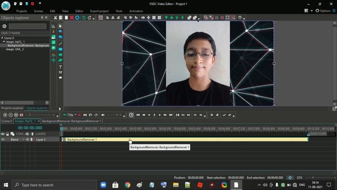Open the View menu
Image resolution: width=337 pixels, height=190 pixels.
pyautogui.click(x=65, y=11)
